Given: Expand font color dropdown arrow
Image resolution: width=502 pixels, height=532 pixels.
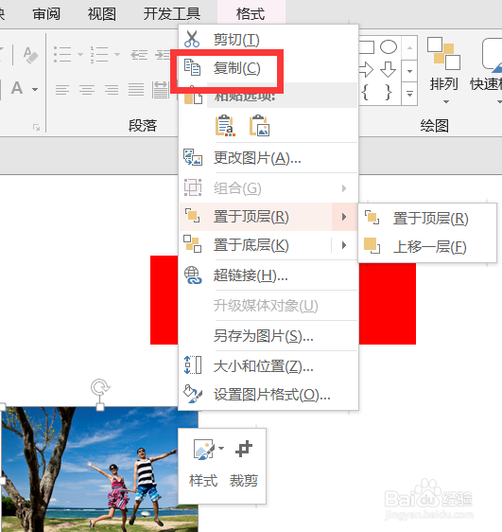Looking at the screenshot, I should [35, 90].
